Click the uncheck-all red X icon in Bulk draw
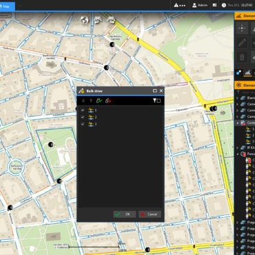 [x=108, y=101]
